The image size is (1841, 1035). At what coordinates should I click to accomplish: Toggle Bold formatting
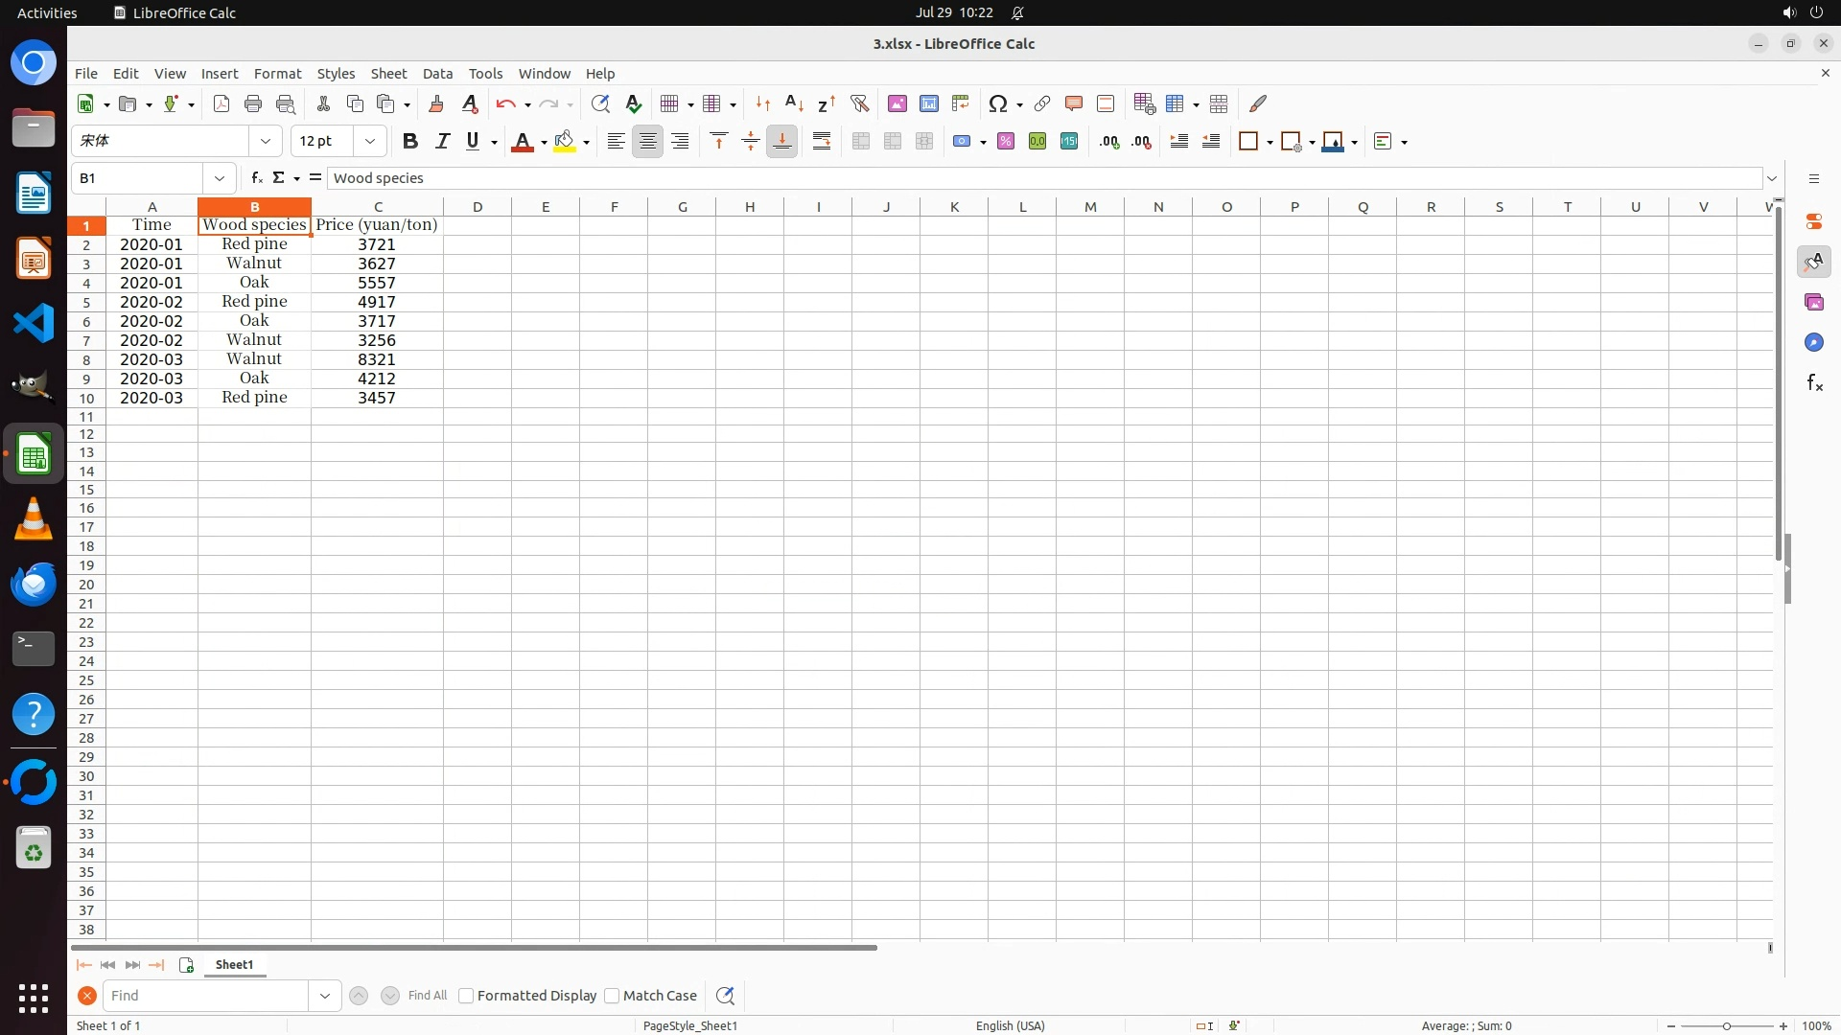[410, 141]
